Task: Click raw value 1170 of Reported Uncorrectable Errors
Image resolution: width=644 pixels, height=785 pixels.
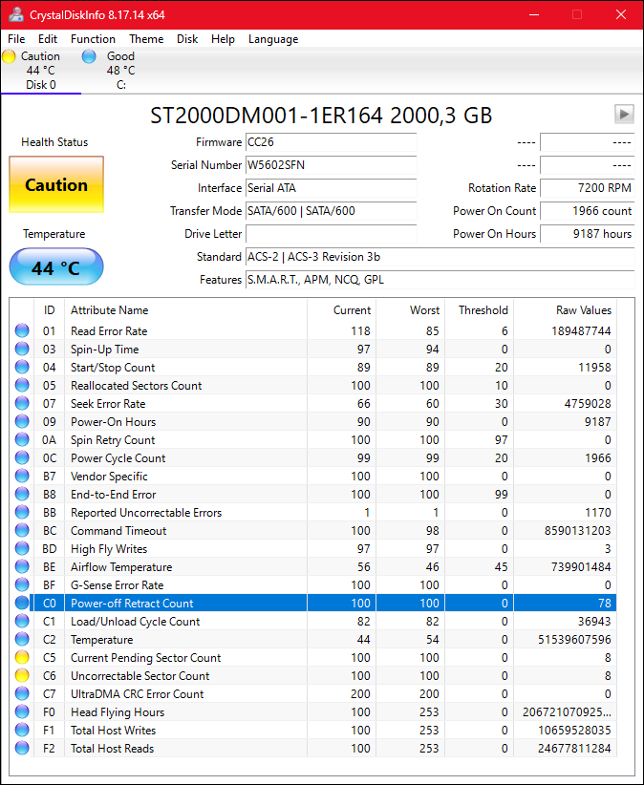Action: point(597,512)
